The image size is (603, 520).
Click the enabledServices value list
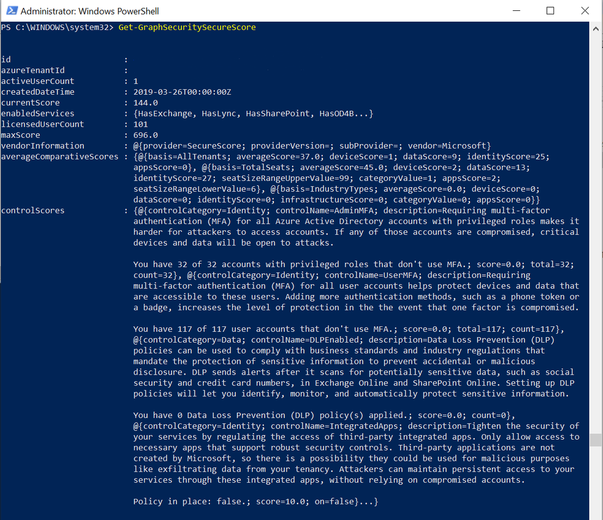tap(254, 113)
